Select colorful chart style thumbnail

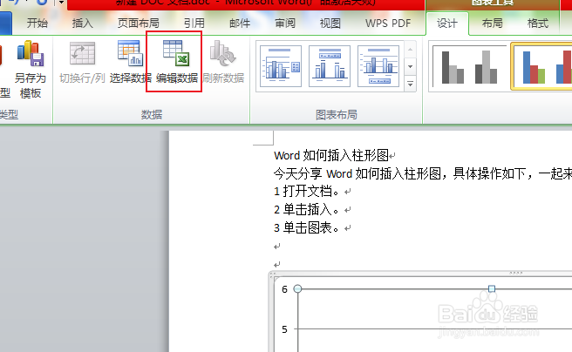click(x=541, y=66)
